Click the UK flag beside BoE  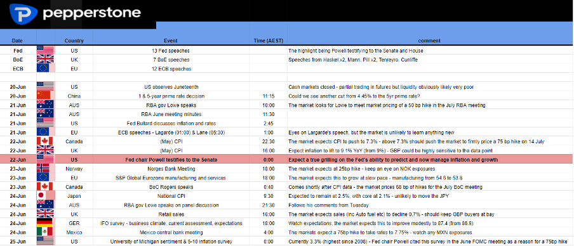[x=45, y=60]
